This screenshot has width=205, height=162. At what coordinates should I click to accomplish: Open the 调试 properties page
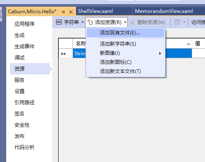point(20,58)
